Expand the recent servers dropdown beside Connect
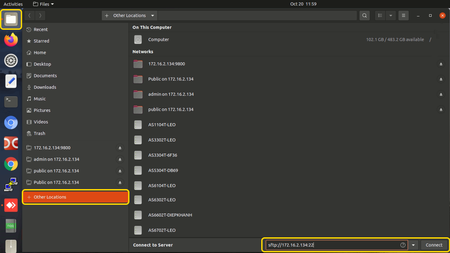 (x=413, y=245)
